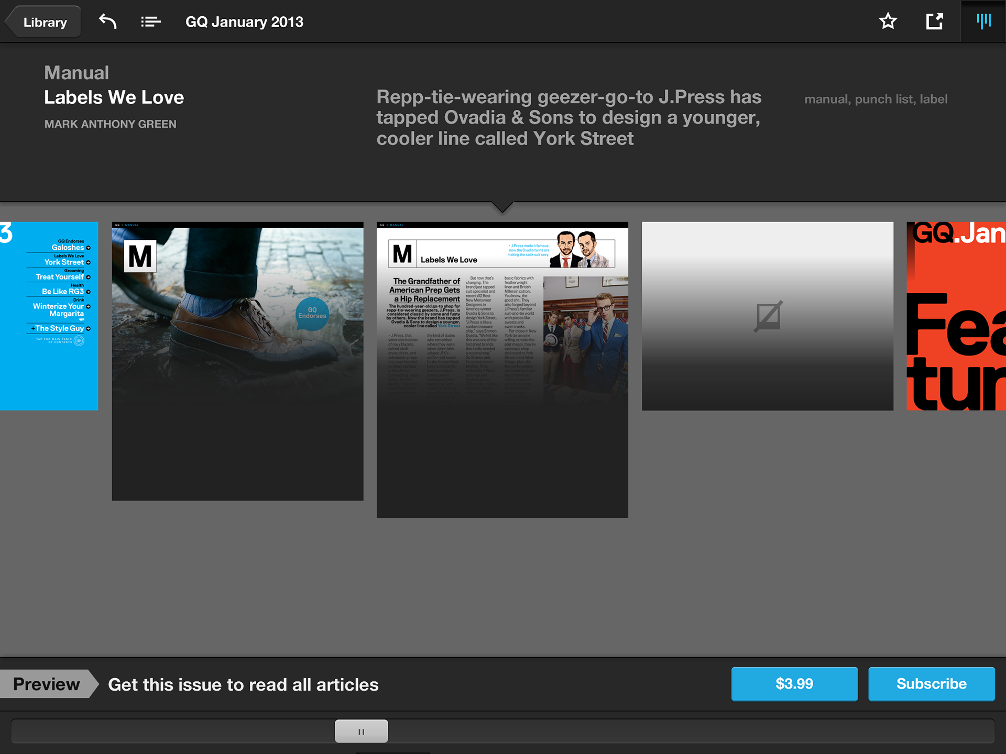Open the red GQ Features thumbnail
Image resolution: width=1006 pixels, height=754 pixels.
tap(956, 316)
